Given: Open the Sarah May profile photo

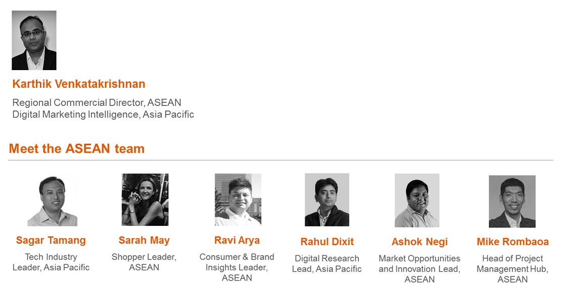Looking at the screenshot, I should click(x=145, y=200).
